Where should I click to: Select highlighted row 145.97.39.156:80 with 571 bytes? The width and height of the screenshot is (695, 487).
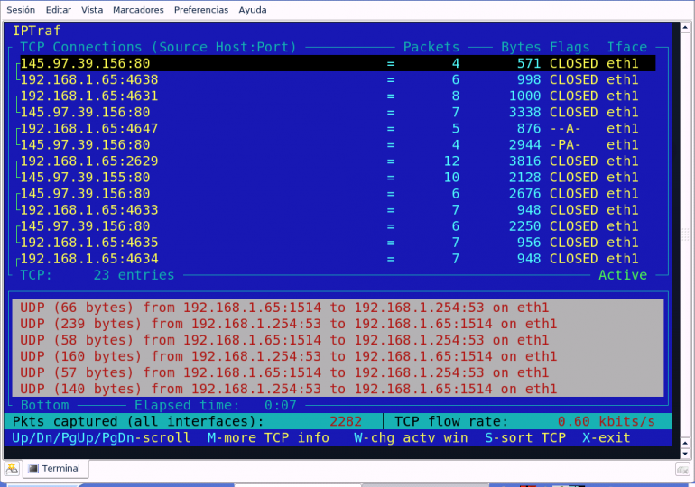point(338,63)
